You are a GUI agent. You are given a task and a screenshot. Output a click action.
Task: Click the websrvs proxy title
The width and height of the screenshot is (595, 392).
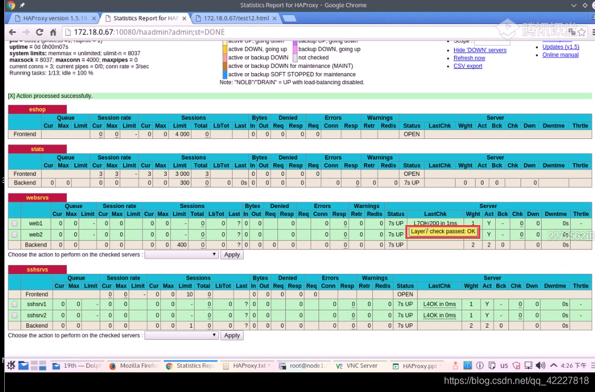pyautogui.click(x=37, y=198)
